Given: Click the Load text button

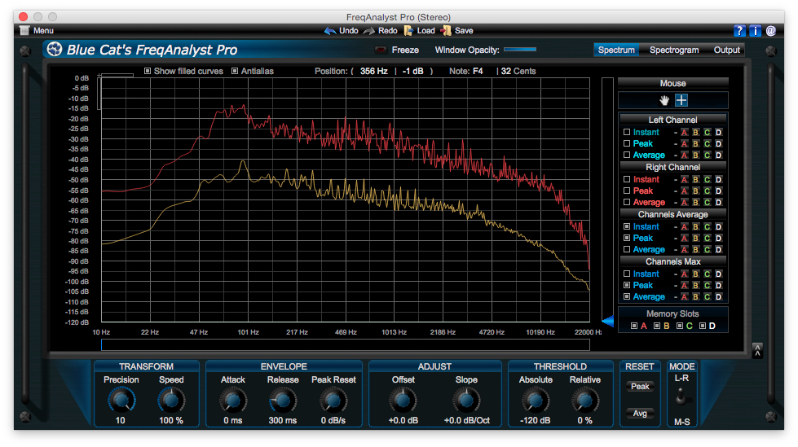Looking at the screenshot, I should pos(426,30).
